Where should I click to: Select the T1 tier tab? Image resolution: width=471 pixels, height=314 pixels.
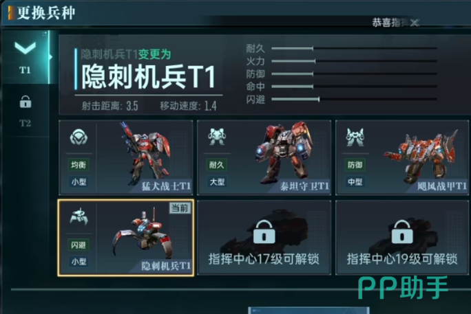coord(25,57)
